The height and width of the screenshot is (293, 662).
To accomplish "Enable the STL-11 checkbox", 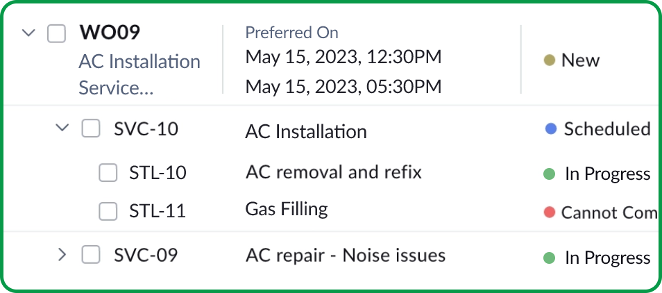I will (108, 211).
